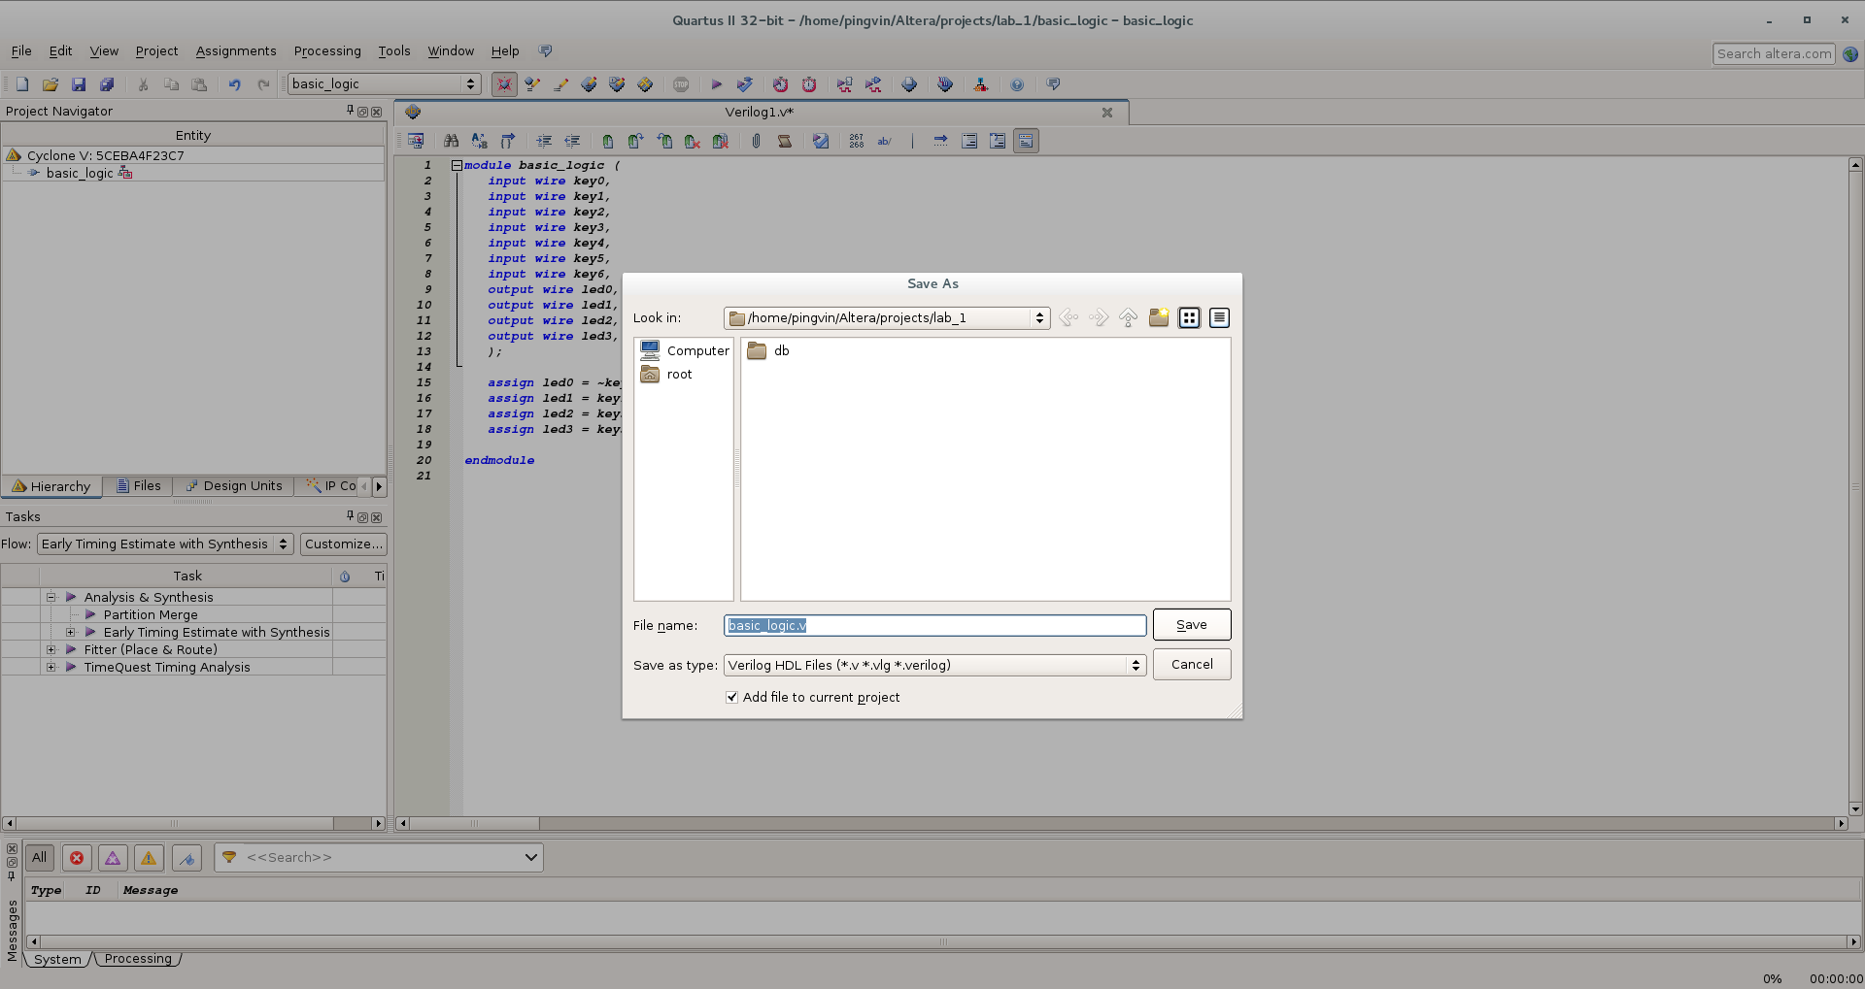The image size is (1865, 989).
Task: Switch to the Processing messages tab
Action: coord(138,958)
